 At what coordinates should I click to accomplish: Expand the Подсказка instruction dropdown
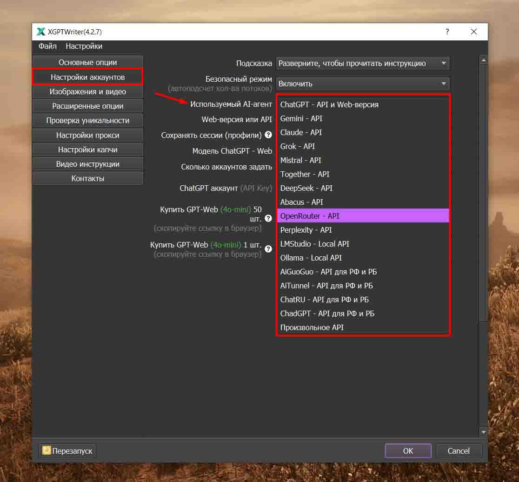[363, 63]
